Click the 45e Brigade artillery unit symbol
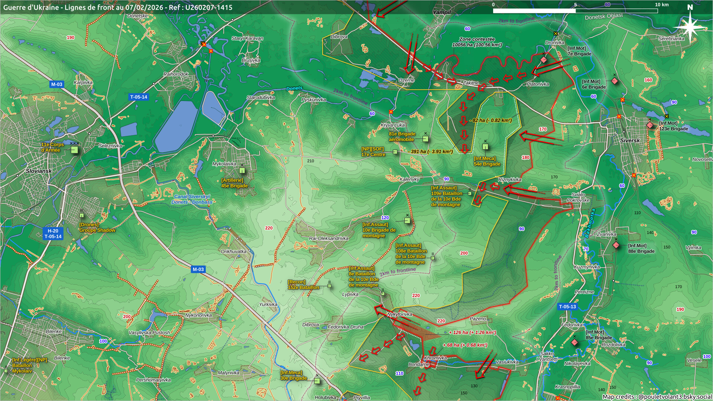The image size is (713, 401). (x=242, y=170)
